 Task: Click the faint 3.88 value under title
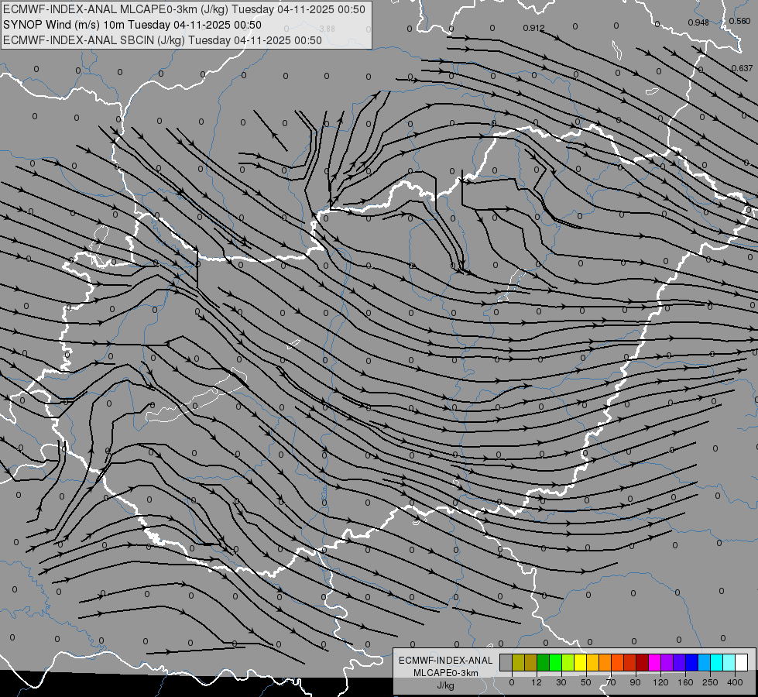(x=328, y=29)
